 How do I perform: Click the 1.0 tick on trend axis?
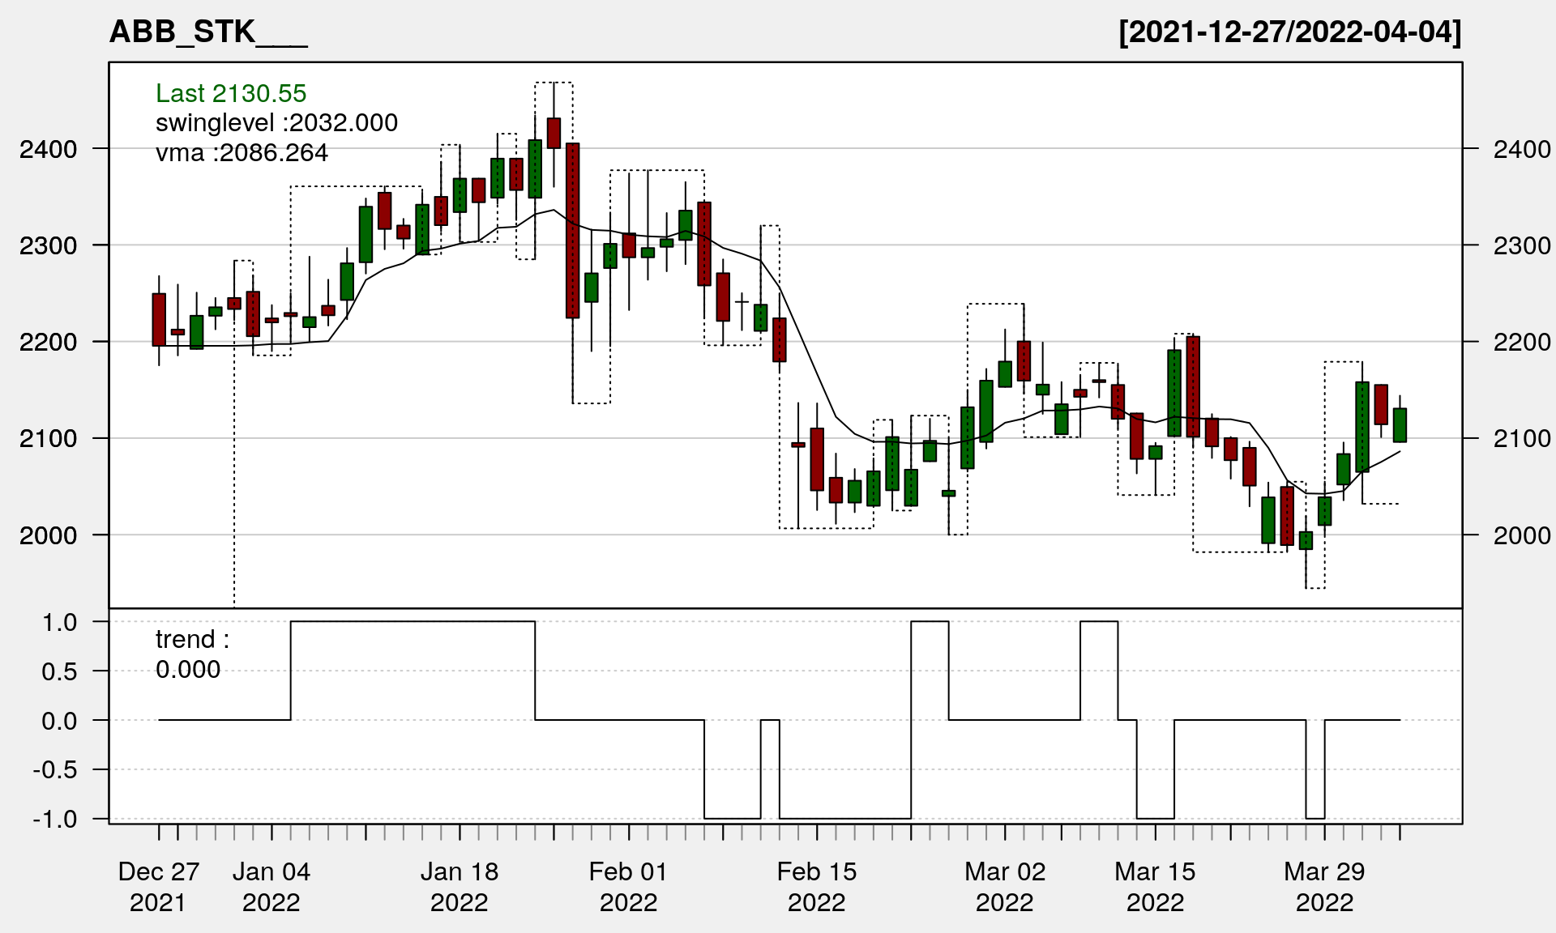coord(60,623)
